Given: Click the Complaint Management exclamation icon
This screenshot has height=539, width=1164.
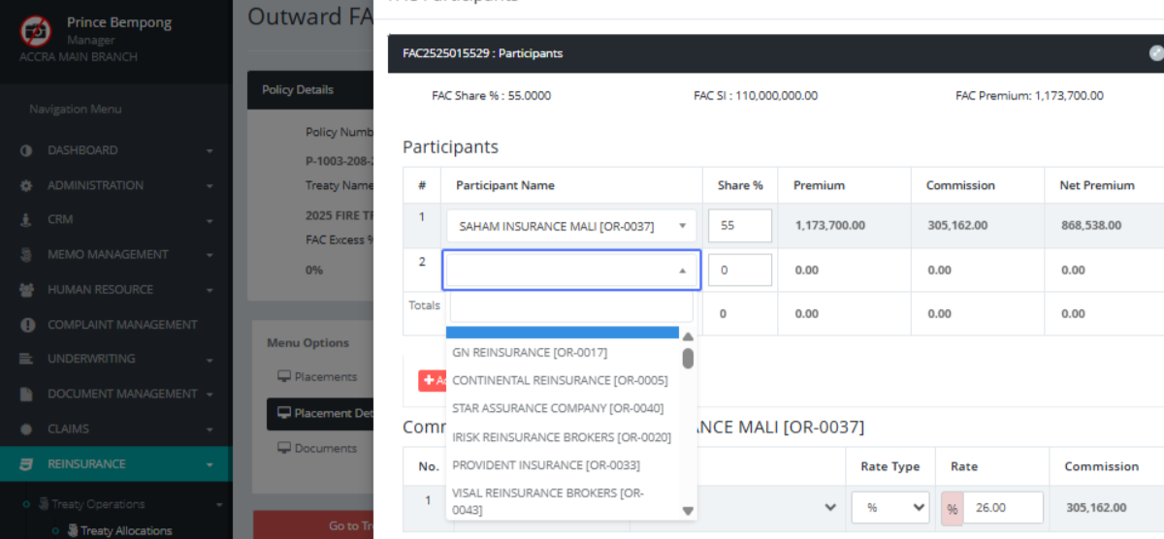Looking at the screenshot, I should click(x=27, y=325).
